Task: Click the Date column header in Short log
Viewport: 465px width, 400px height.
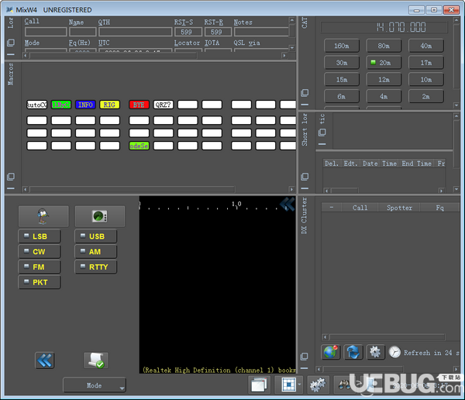Action: 370,164
